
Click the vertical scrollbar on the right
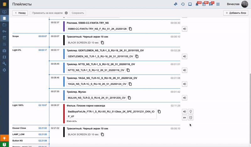[x=250, y=109]
